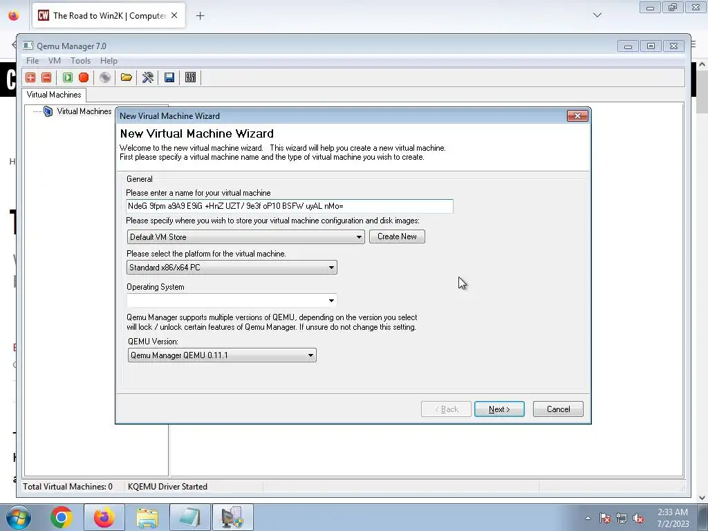Image resolution: width=708 pixels, height=531 pixels.
Task: Click the grey globe toolbar icon
Action: pos(105,77)
